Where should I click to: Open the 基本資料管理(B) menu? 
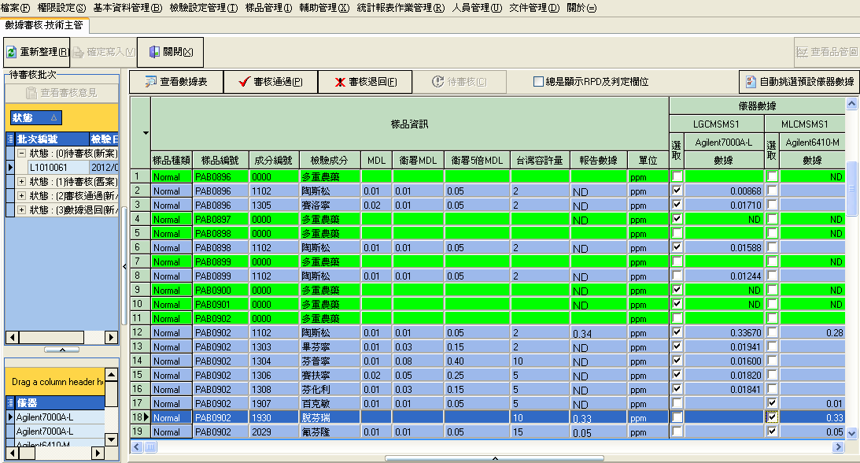127,8
